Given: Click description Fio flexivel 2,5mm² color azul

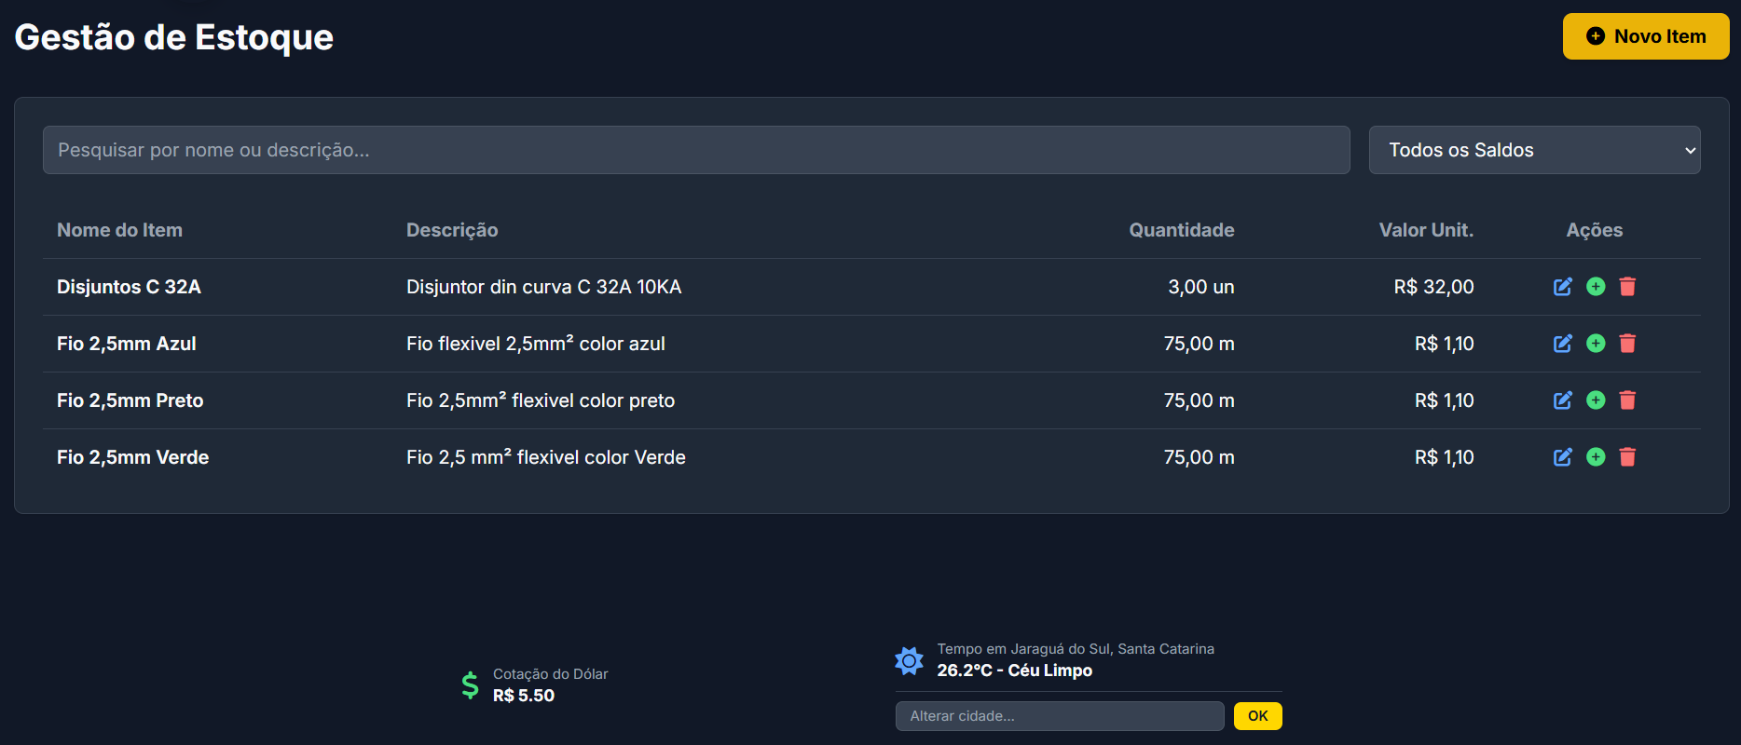Looking at the screenshot, I should [536, 344].
